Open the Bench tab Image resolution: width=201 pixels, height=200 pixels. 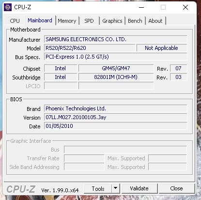(x=135, y=21)
